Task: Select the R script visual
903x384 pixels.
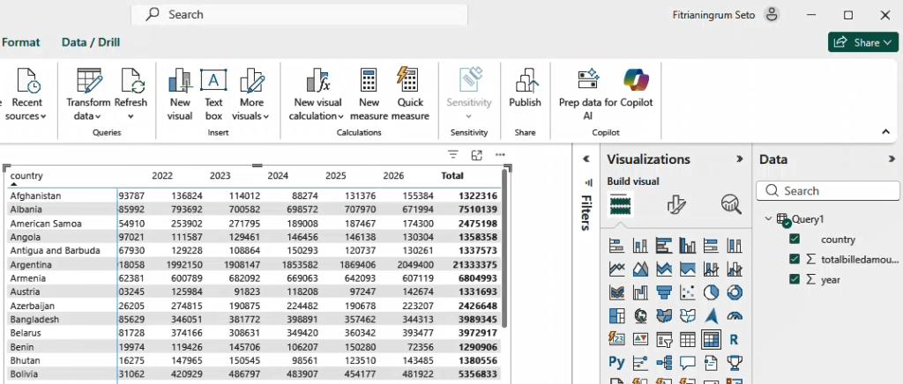Action: [735, 339]
